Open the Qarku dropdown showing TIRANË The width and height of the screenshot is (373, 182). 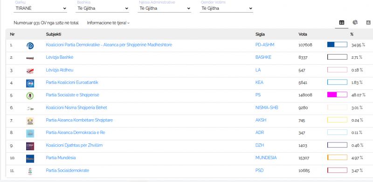(41, 8)
